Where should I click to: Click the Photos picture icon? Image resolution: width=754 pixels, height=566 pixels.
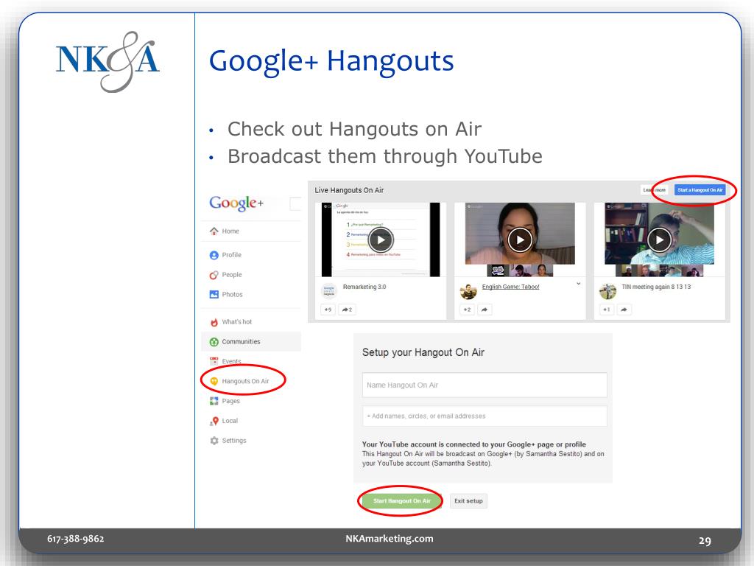tap(214, 295)
